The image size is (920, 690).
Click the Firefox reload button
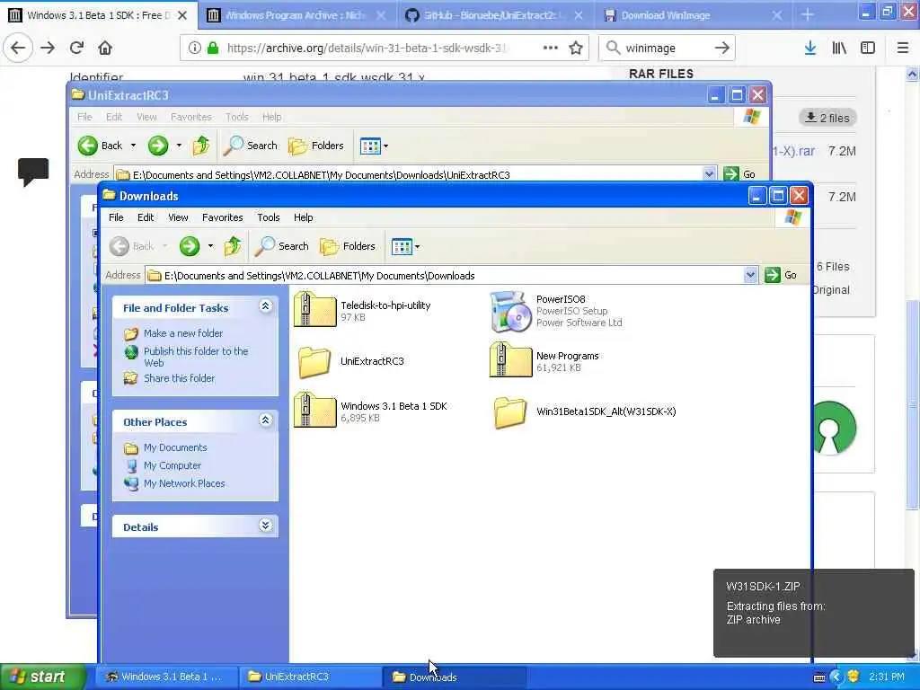click(76, 48)
